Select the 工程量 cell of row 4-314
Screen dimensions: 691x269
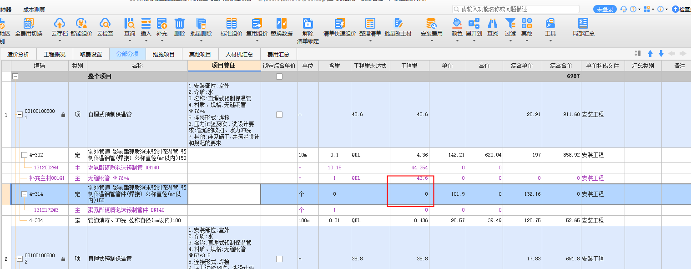click(409, 194)
